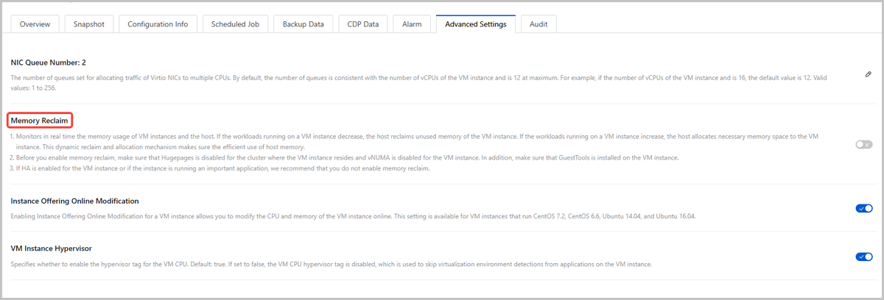Enable the Memory Reclaim toggle
The image size is (884, 300).
[x=863, y=145]
